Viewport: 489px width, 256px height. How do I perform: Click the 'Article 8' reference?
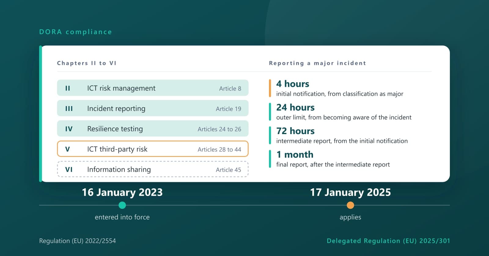click(x=230, y=89)
